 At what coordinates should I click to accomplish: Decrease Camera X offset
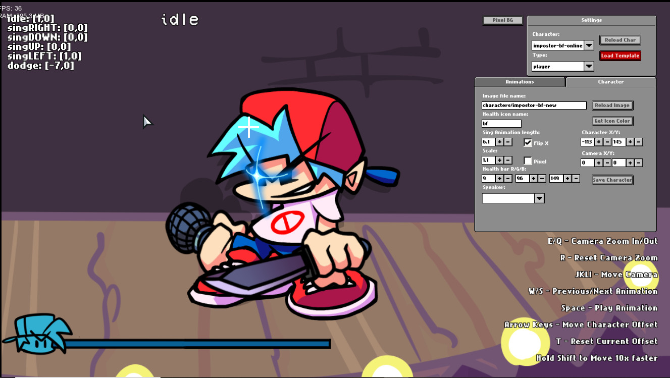click(607, 163)
